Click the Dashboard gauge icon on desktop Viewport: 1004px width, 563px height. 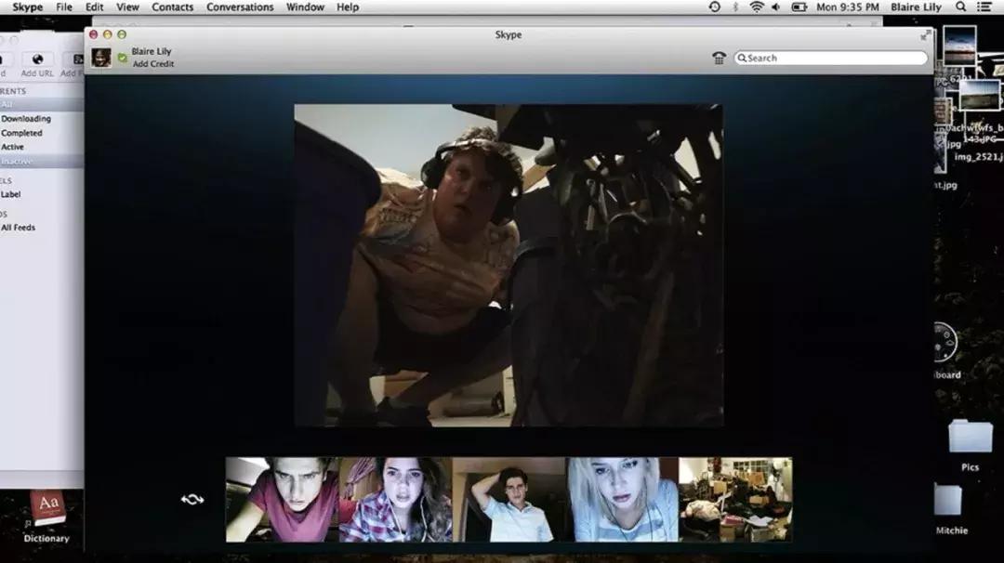[x=945, y=342]
